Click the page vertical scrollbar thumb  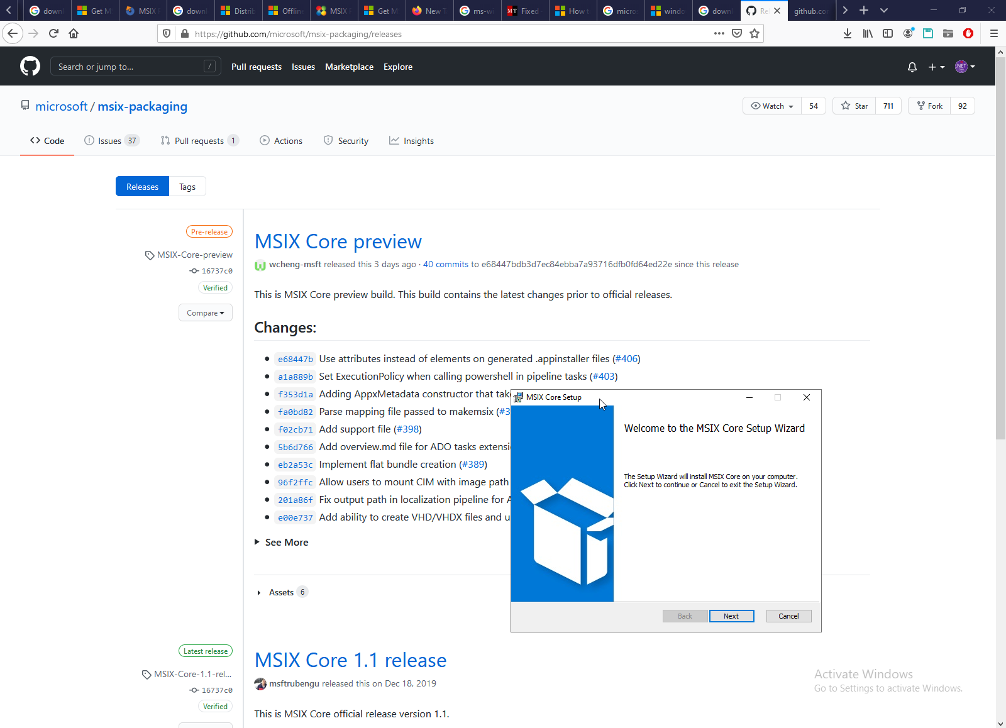pos(1000,248)
